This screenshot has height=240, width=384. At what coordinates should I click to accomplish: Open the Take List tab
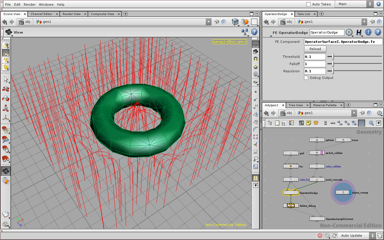[x=304, y=14]
